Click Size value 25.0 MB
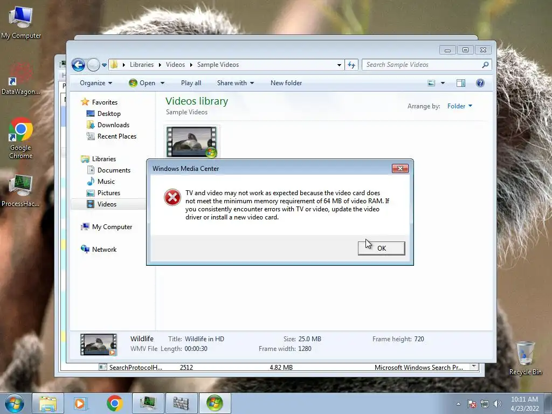Image resolution: width=552 pixels, height=414 pixels. coord(310,339)
